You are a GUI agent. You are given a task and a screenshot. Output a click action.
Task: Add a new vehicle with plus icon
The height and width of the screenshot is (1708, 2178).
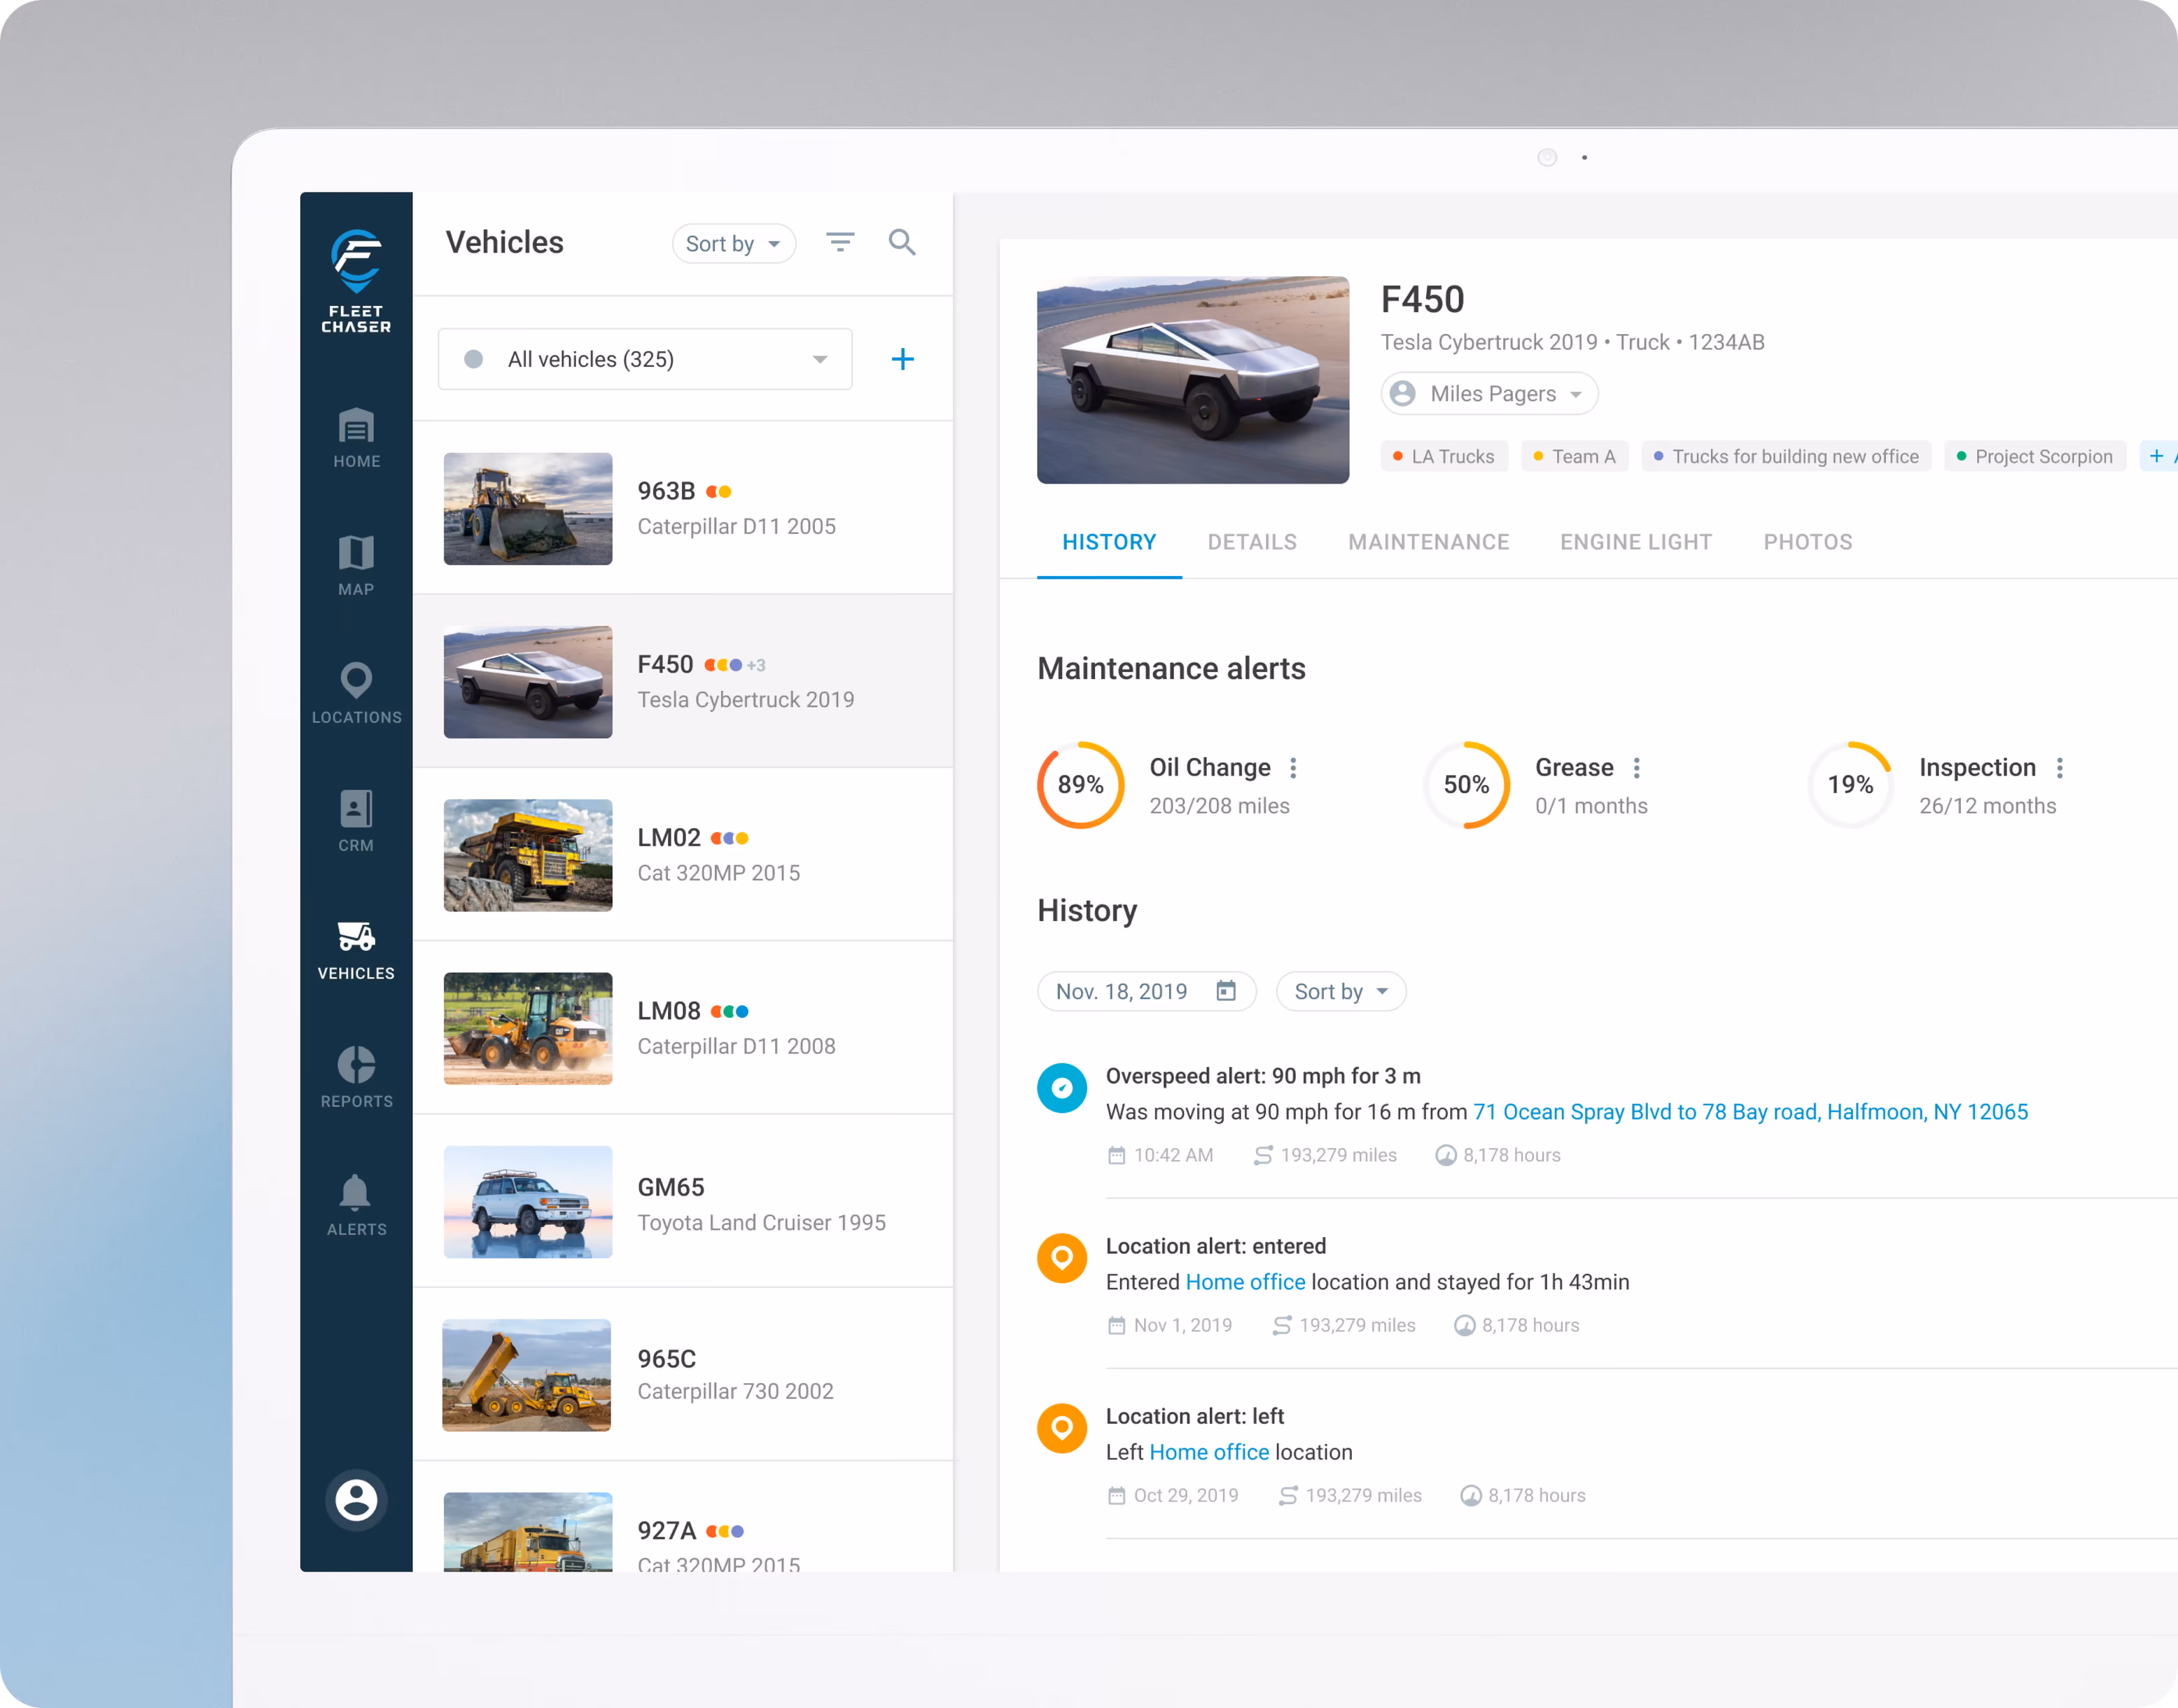[x=902, y=359]
